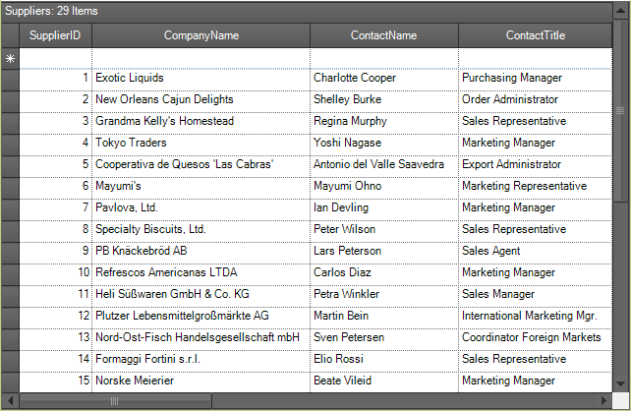This screenshot has width=631, height=411.
Task: Select row header for Exotic Liquids
Action: coord(11,80)
